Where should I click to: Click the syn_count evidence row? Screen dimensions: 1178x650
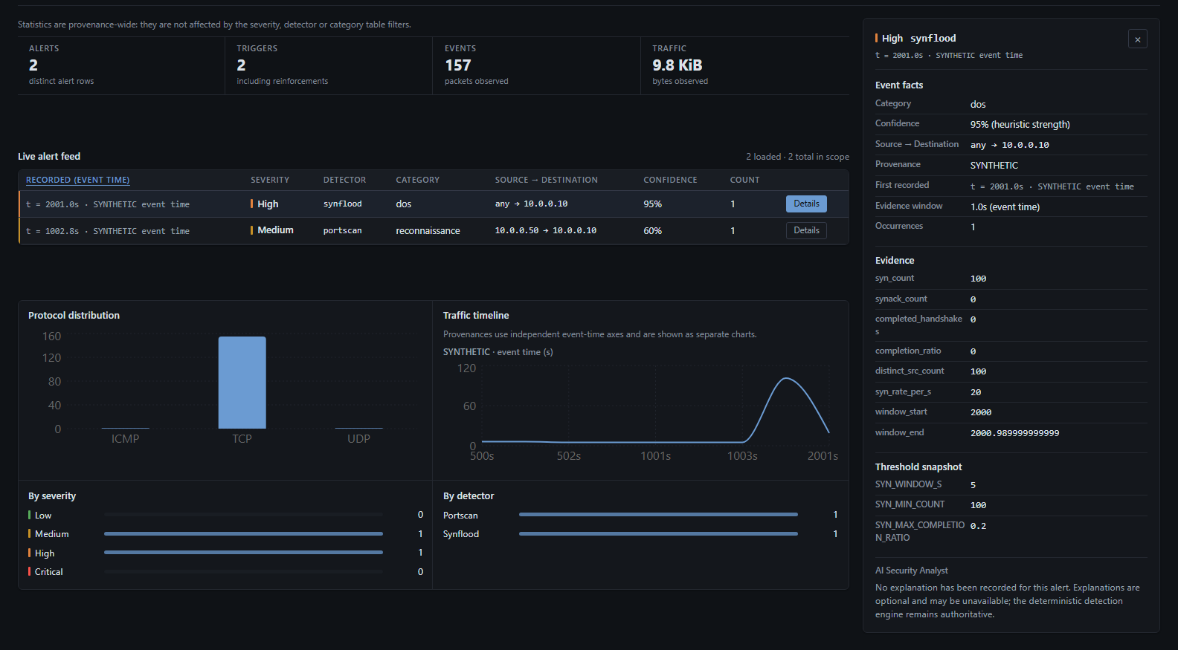pos(1011,279)
